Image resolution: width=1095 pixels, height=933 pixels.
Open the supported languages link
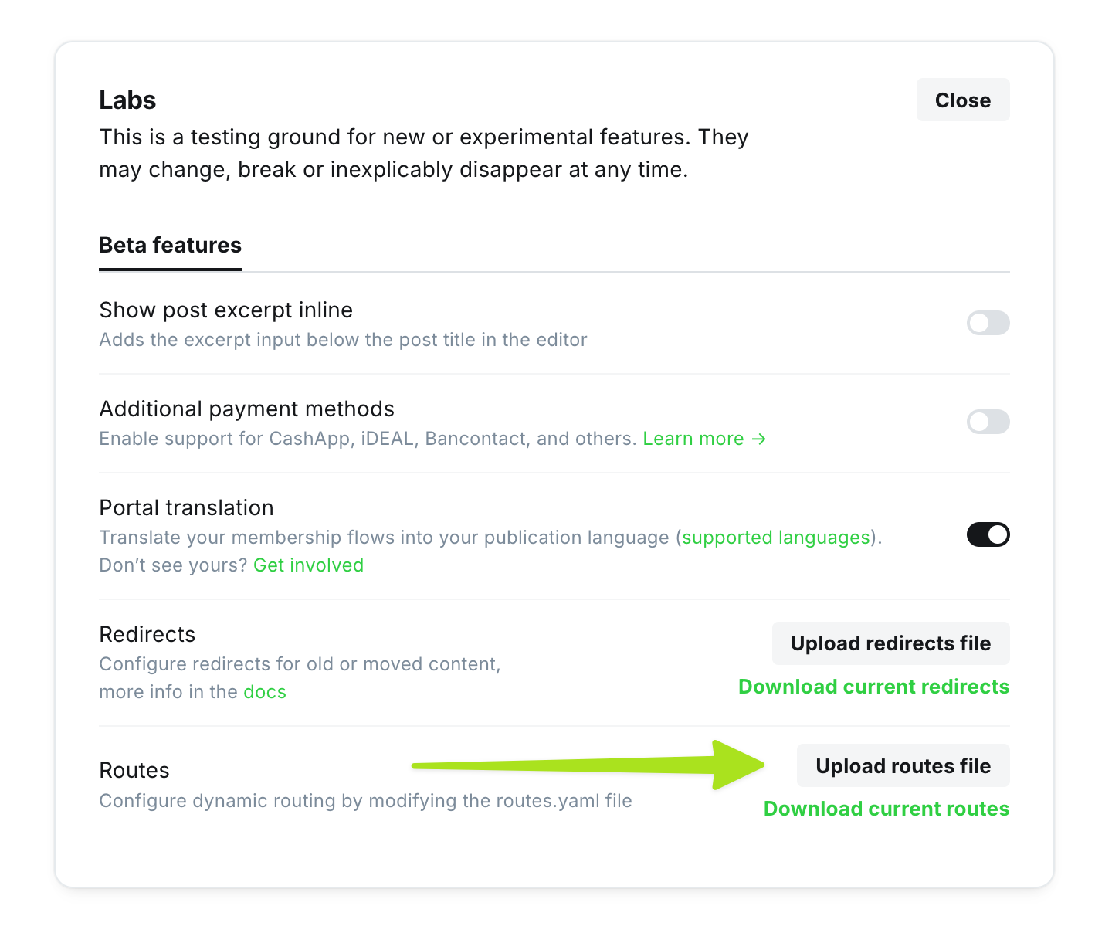click(x=776, y=538)
